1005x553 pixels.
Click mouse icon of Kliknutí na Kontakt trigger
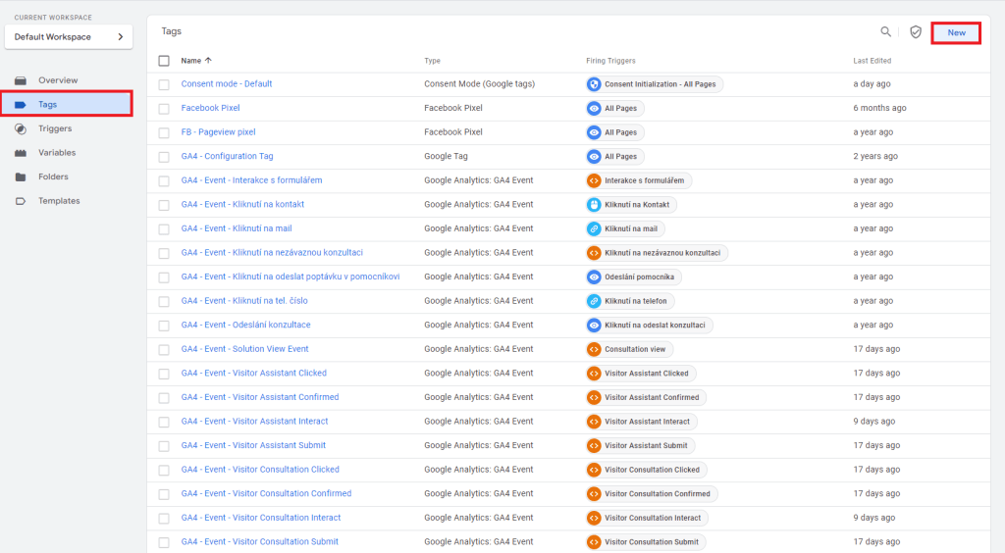pos(594,205)
